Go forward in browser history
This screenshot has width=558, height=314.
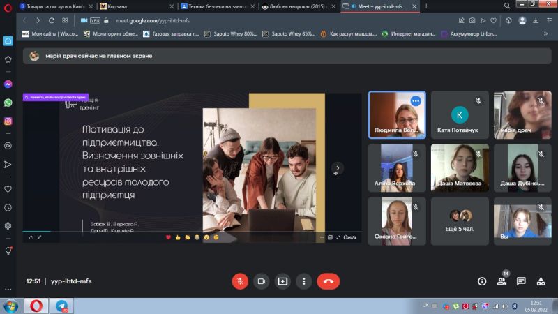pyautogui.click(x=38, y=21)
